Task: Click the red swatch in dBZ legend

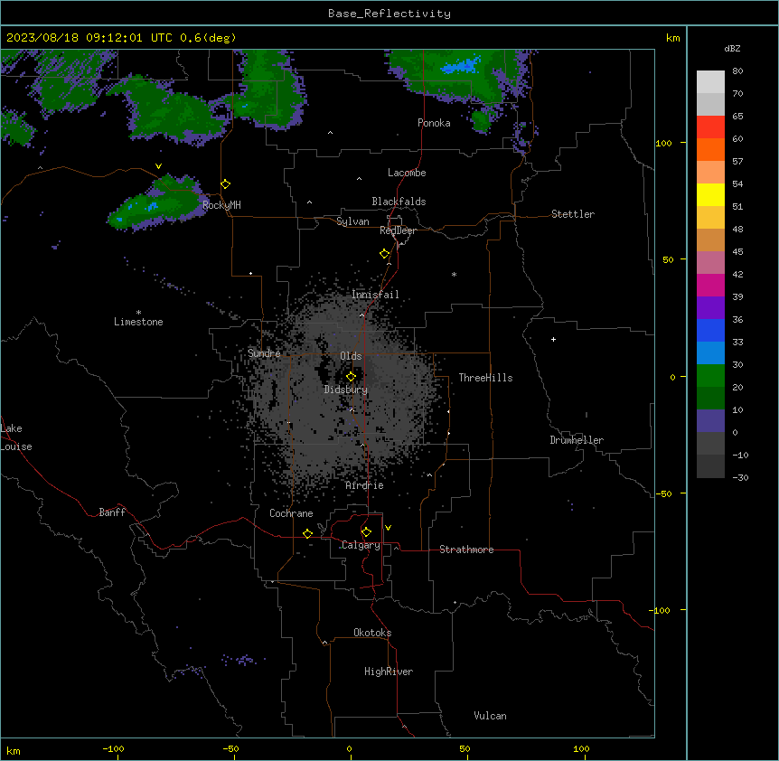Action: coord(710,127)
